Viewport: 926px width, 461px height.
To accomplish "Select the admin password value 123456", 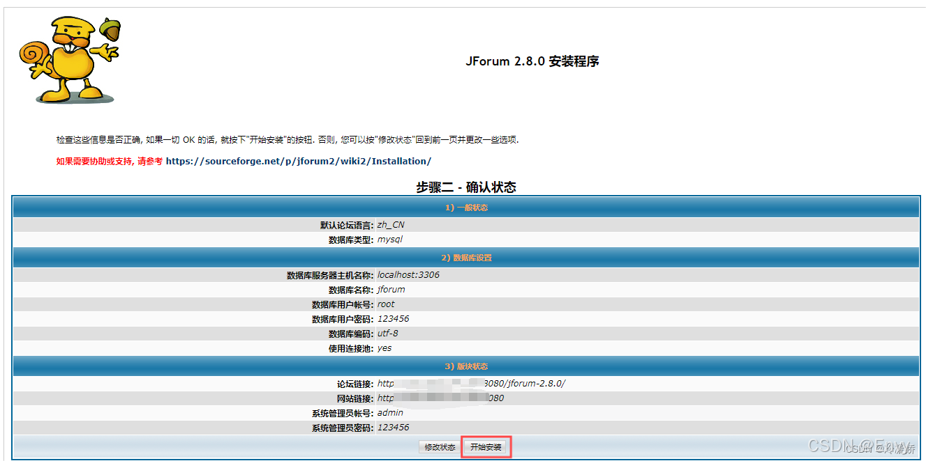I will (x=394, y=428).
